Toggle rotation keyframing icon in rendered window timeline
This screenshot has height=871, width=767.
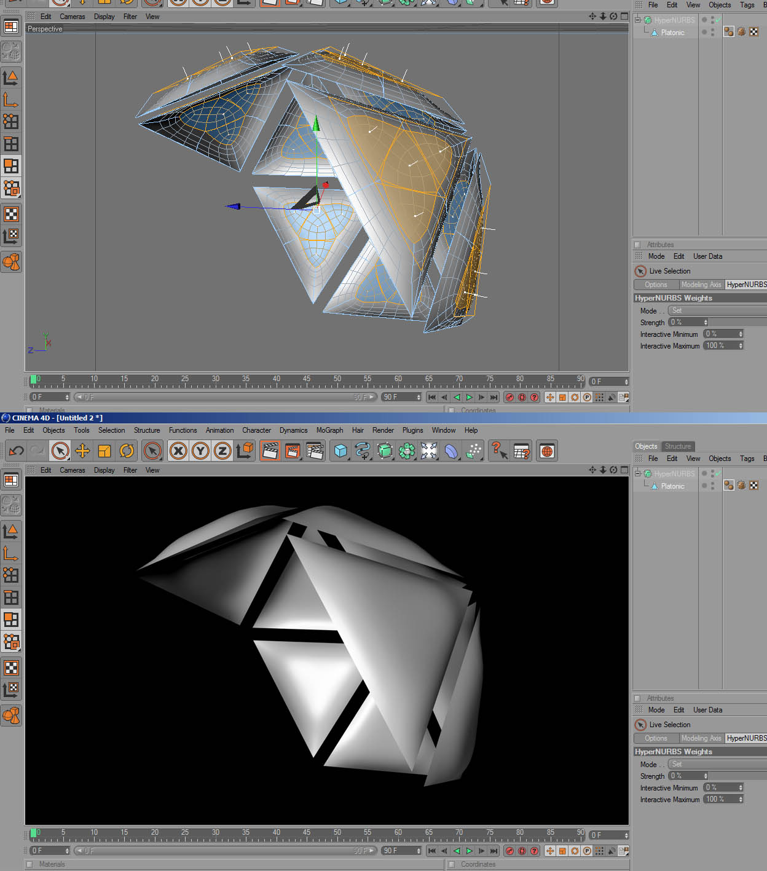coord(575,851)
